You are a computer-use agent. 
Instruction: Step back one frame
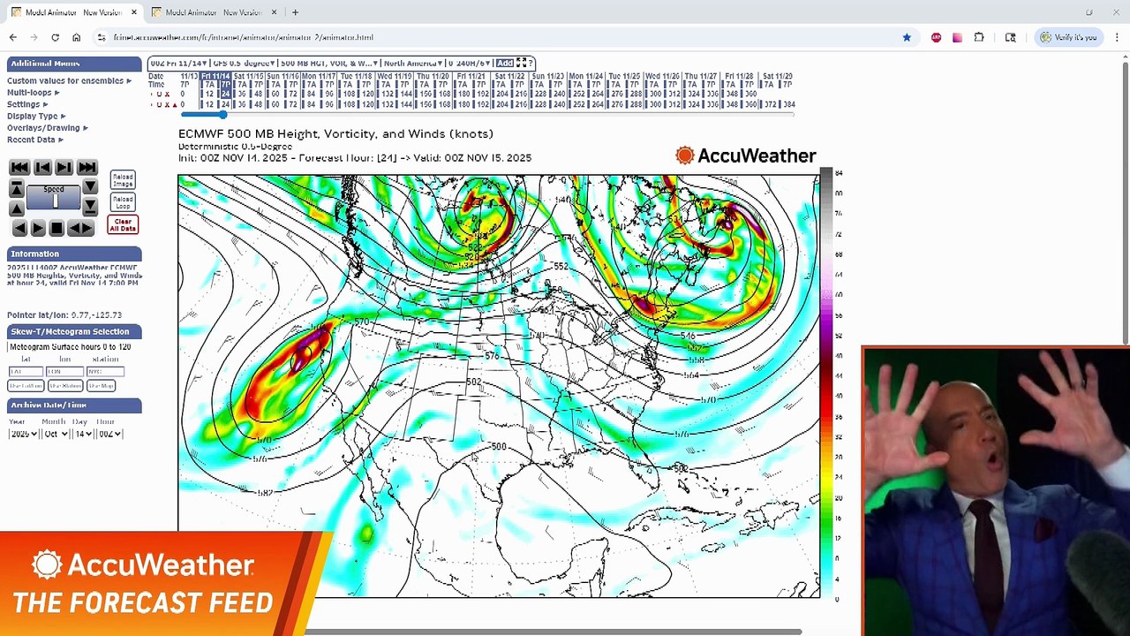[41, 167]
